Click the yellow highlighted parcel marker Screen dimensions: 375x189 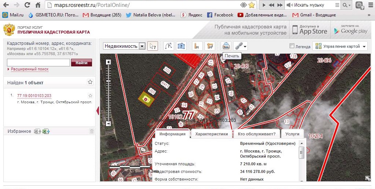(146, 99)
